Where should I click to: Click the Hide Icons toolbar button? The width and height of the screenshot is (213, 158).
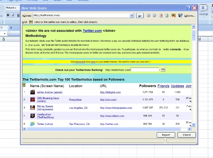click(x=174, y=16)
